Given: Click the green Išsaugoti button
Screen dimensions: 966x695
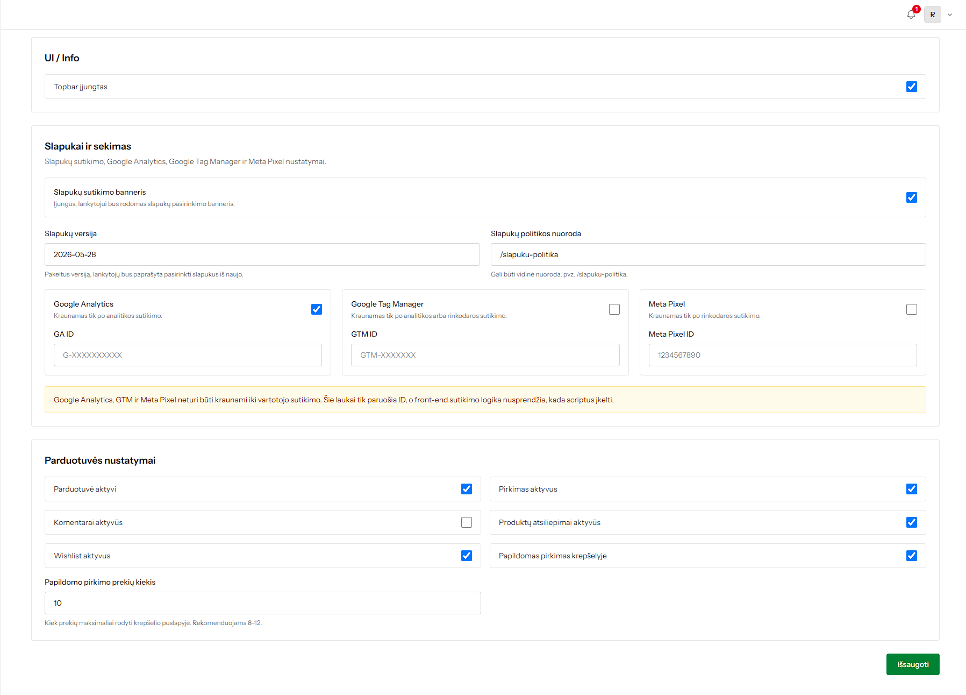Looking at the screenshot, I should tap(913, 664).
